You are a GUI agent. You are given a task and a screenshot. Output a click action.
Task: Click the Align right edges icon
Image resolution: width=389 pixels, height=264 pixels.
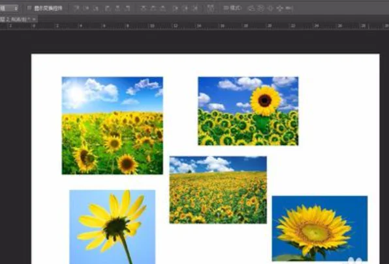coord(127,8)
